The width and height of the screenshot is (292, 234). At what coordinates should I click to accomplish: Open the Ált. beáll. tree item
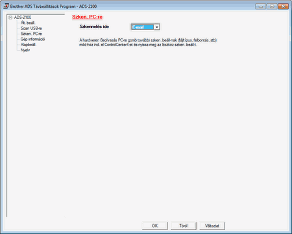(28, 23)
